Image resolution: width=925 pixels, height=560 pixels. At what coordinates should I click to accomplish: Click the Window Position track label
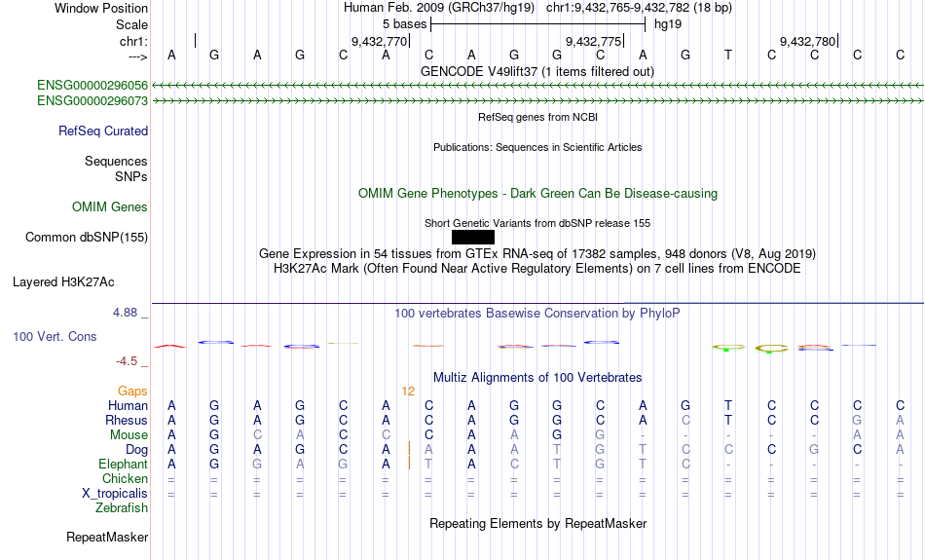point(101,8)
